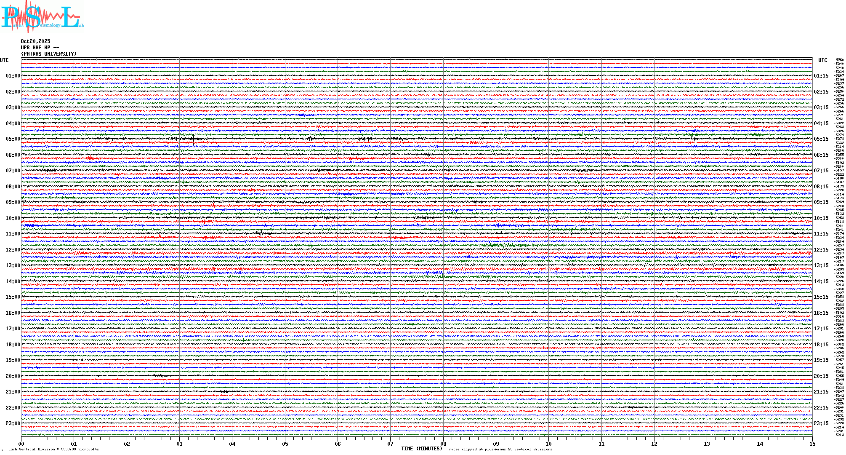Click the PSL Patras Seismology Lab logo
846x455 pixels.
[41, 17]
